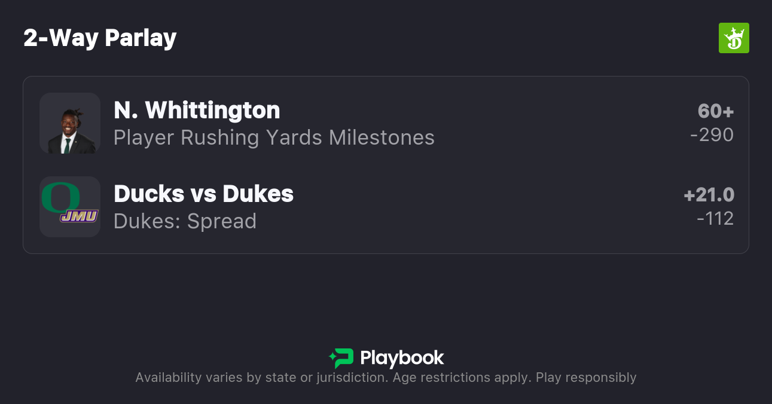Open the Playbook brand name link
Viewport: 772px width, 404px height.
(402, 358)
